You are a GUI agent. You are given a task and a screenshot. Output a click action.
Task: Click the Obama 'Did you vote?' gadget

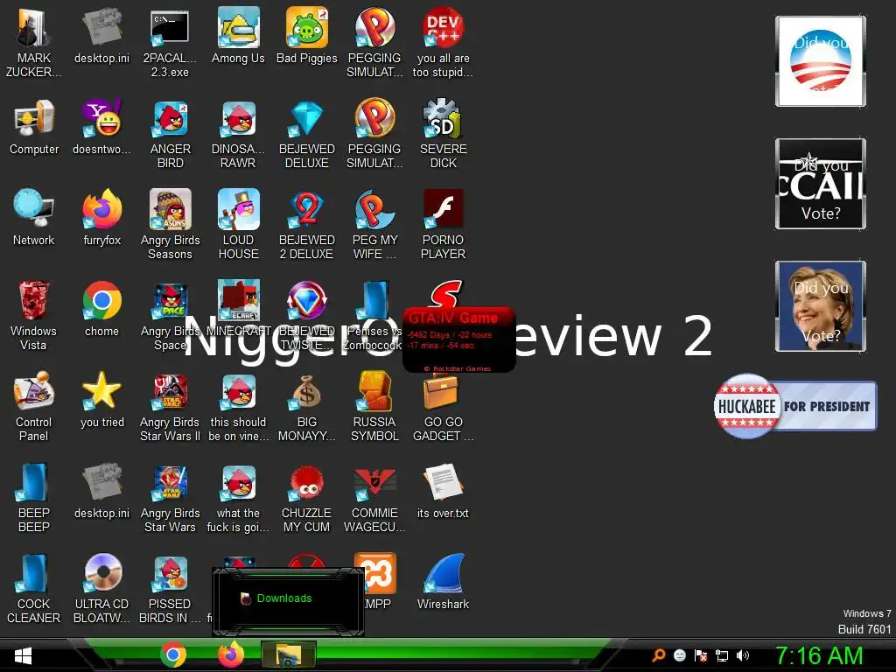point(821,61)
